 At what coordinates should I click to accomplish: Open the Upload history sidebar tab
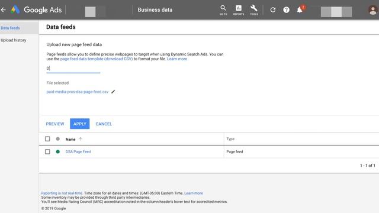14,40
